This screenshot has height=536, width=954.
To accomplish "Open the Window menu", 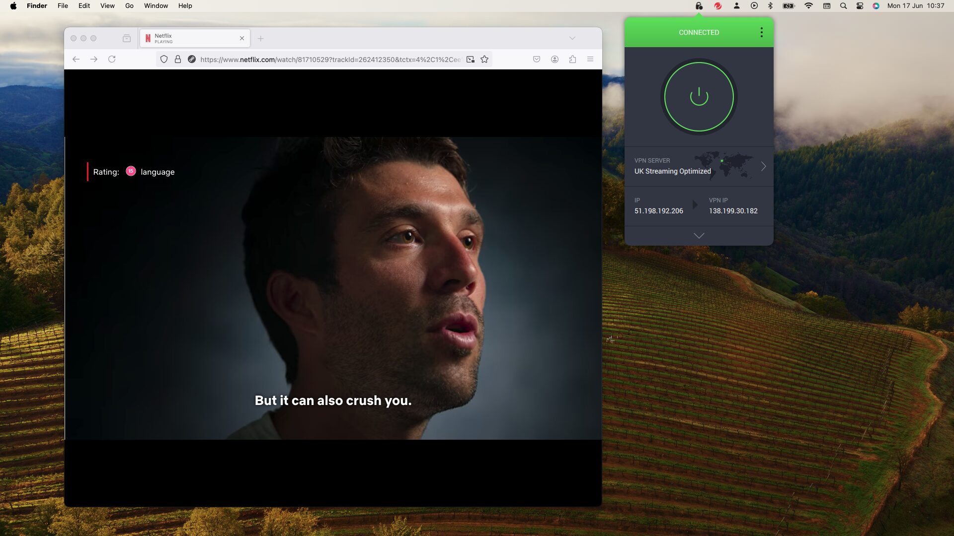I will tap(156, 6).
